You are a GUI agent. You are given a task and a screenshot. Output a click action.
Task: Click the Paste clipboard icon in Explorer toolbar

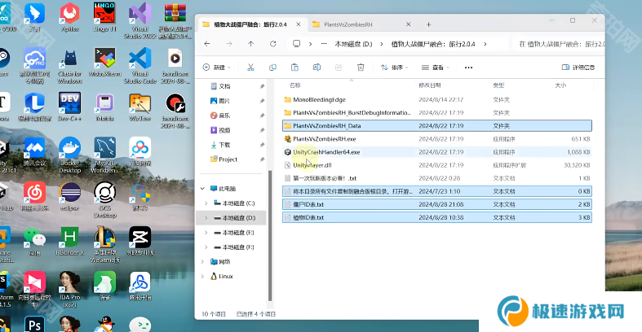pos(294,68)
